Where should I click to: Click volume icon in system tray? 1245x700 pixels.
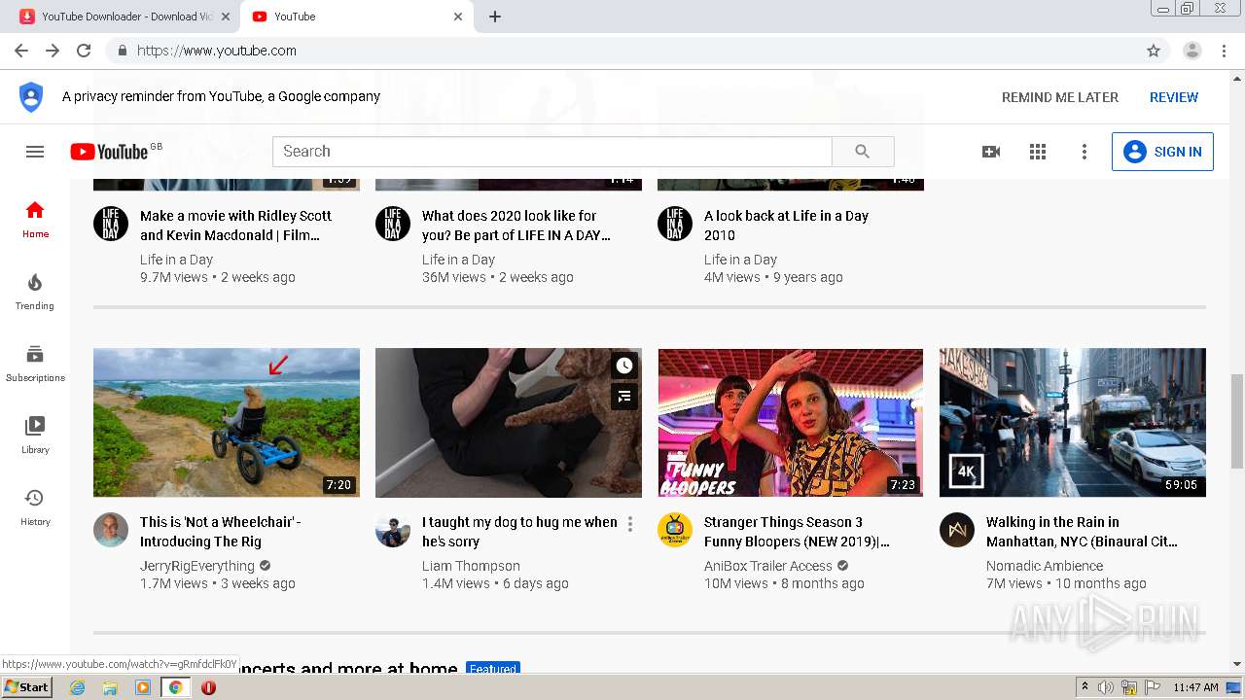point(1106,687)
